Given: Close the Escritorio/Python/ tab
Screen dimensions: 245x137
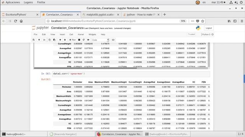Looking at the screenshot, I should pyautogui.click(x=38, y=14).
